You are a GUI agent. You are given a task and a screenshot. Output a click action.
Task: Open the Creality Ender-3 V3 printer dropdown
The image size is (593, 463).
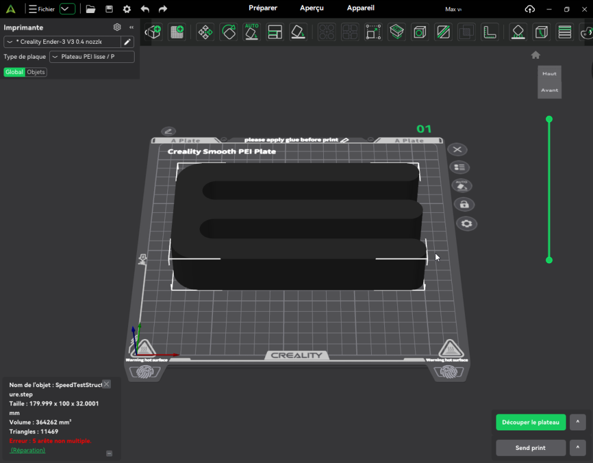point(62,41)
